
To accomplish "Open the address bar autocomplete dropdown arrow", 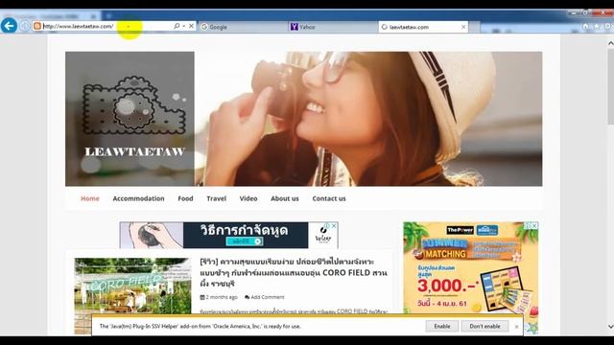I will (183, 26).
